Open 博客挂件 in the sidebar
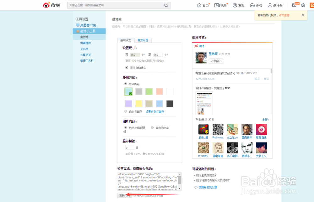Image resolution: width=314 pixels, height=202 pixels. pos(85,43)
